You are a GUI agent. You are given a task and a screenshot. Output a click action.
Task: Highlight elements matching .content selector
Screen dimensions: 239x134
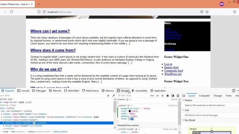tap(128, 106)
